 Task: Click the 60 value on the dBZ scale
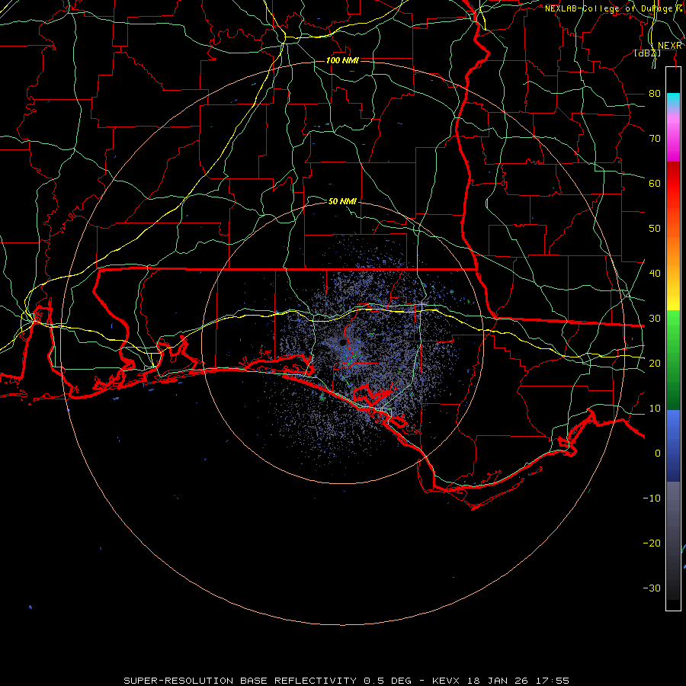(655, 183)
